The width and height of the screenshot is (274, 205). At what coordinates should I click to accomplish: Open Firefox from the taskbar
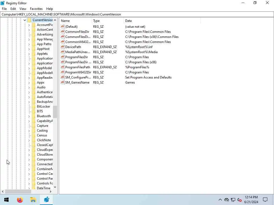[20, 200]
